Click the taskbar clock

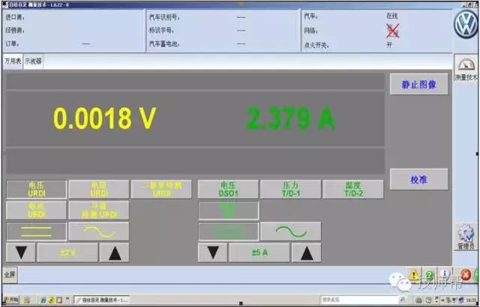[472, 300]
